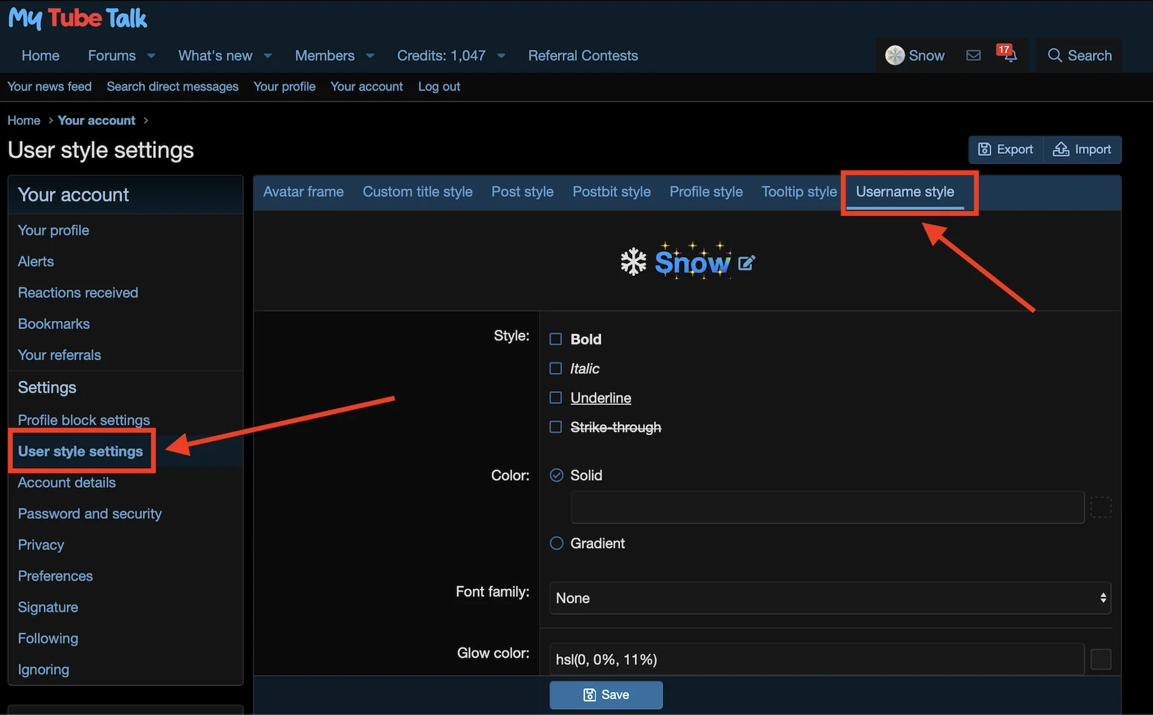The height and width of the screenshot is (715, 1153).
Task: Open Password and security settings
Action: (x=90, y=513)
